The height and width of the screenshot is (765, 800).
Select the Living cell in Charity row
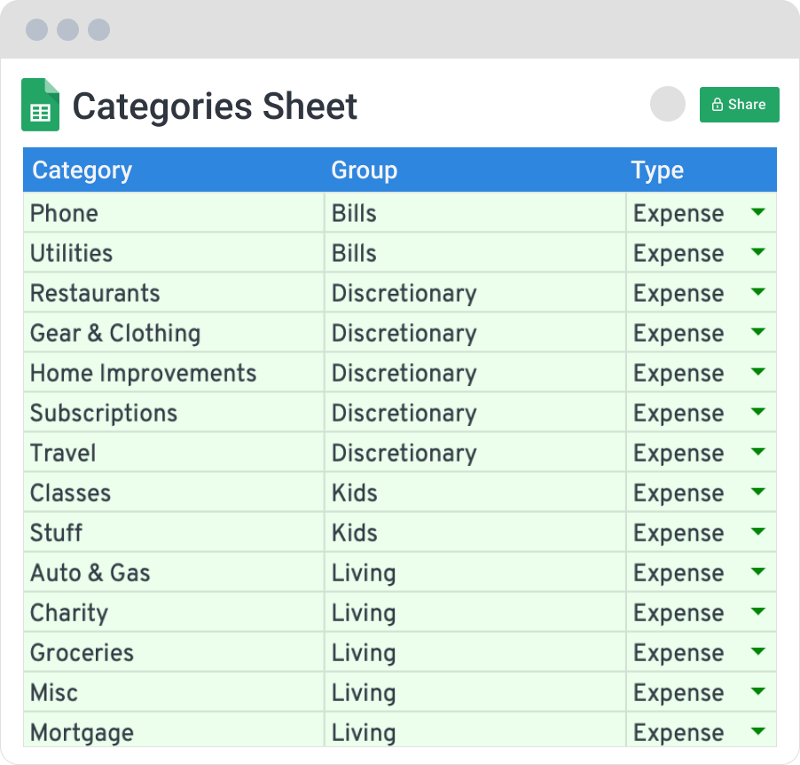tap(475, 612)
